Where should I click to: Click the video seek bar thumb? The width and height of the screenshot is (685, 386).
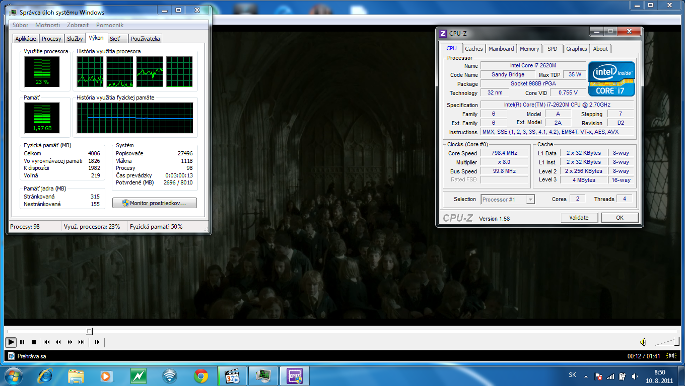point(89,331)
